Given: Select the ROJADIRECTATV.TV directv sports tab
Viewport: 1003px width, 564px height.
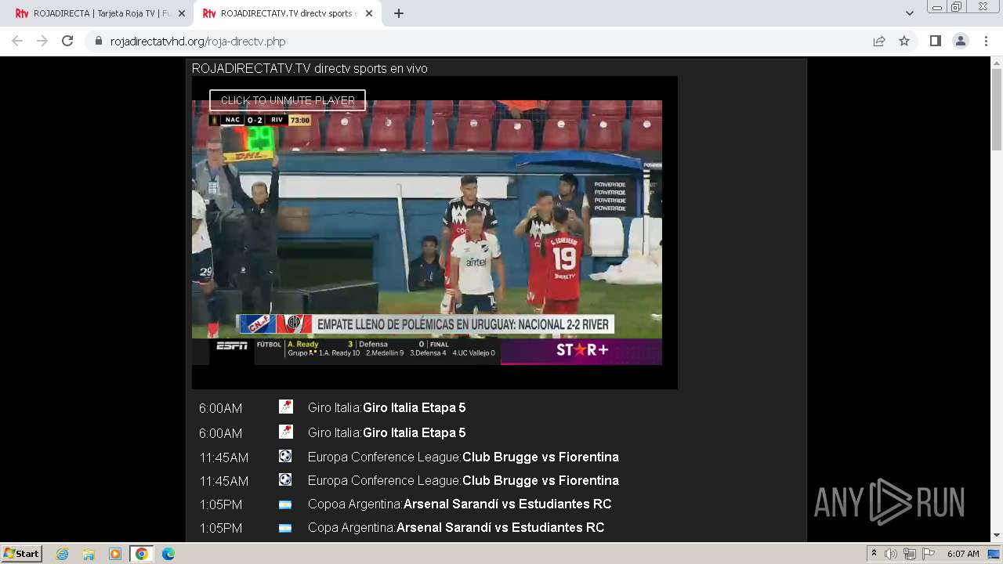Looking at the screenshot, I should click(286, 13).
